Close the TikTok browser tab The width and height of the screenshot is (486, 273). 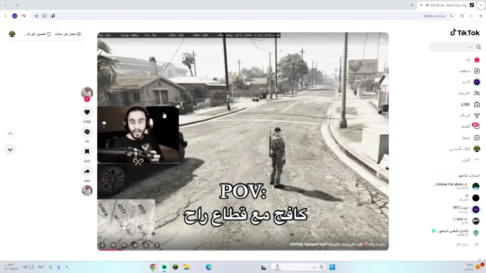click(x=421, y=5)
